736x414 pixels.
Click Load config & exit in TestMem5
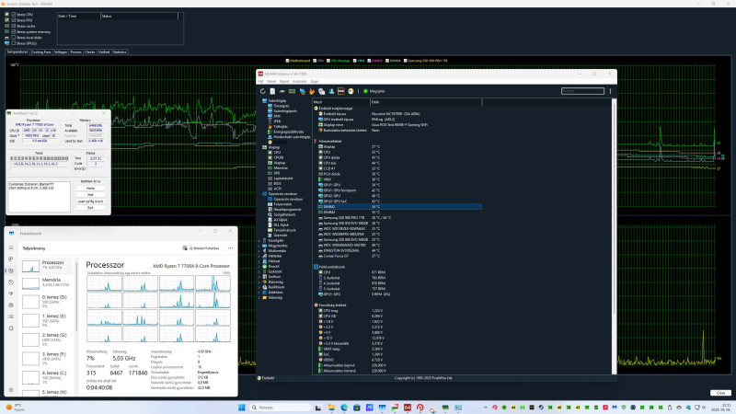(x=90, y=201)
